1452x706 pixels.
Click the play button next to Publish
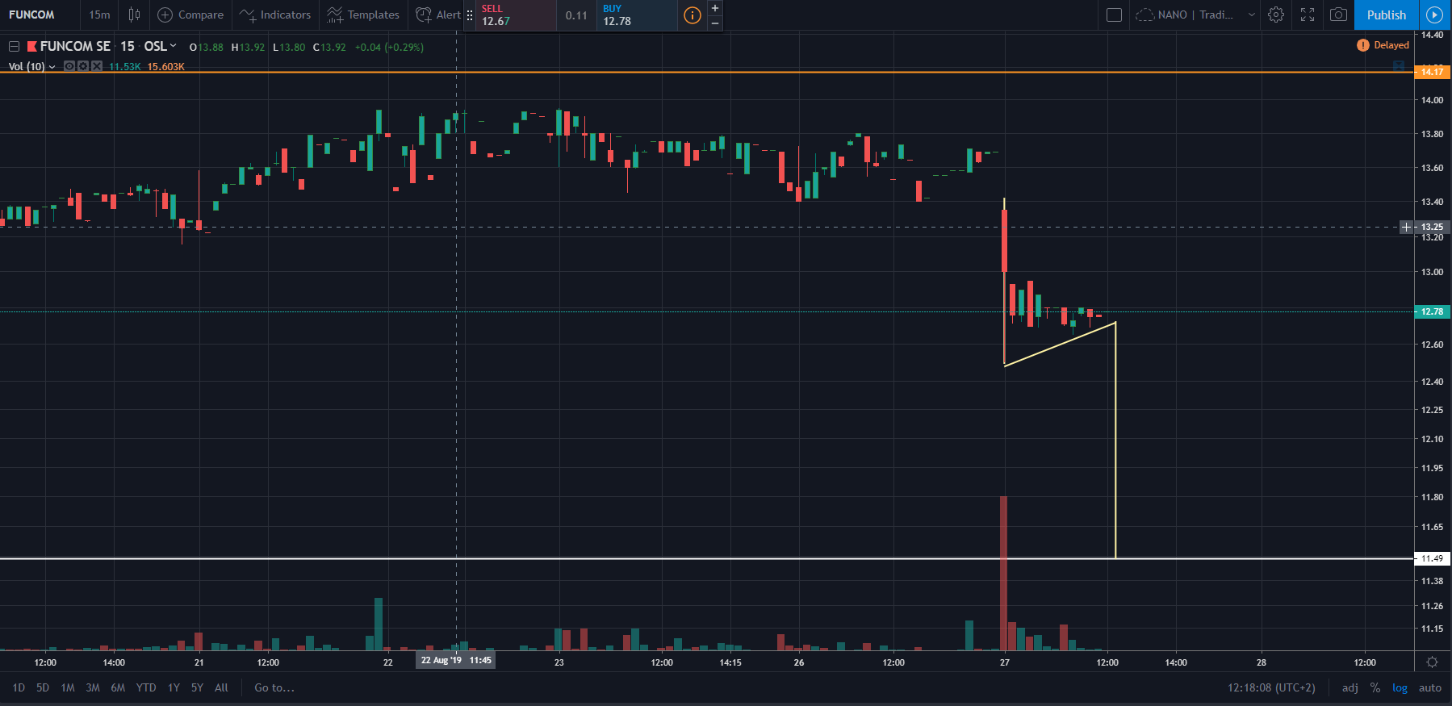[x=1434, y=15]
